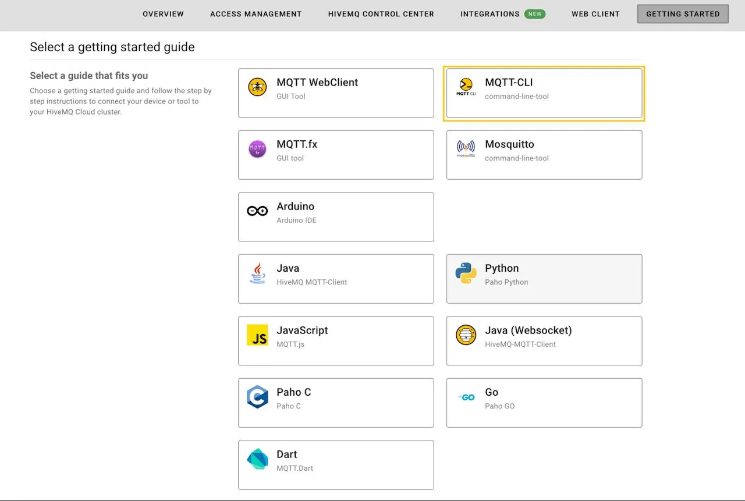745x501 pixels.
Task: Click the MQTT-CLI logo icon
Action: [x=466, y=87]
